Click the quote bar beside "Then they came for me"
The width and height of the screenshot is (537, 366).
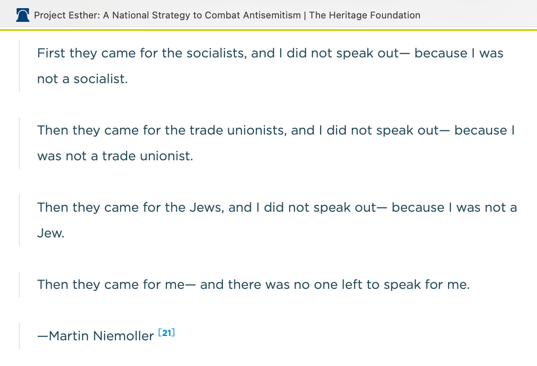(19, 285)
